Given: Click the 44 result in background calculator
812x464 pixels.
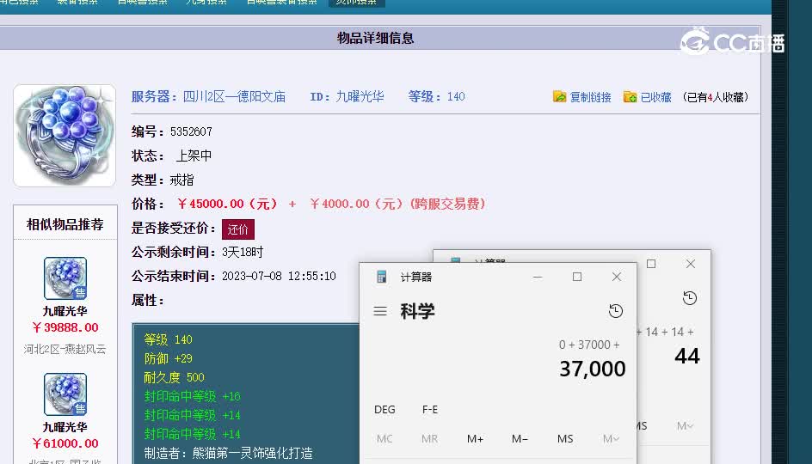Looking at the screenshot, I should coord(687,356).
